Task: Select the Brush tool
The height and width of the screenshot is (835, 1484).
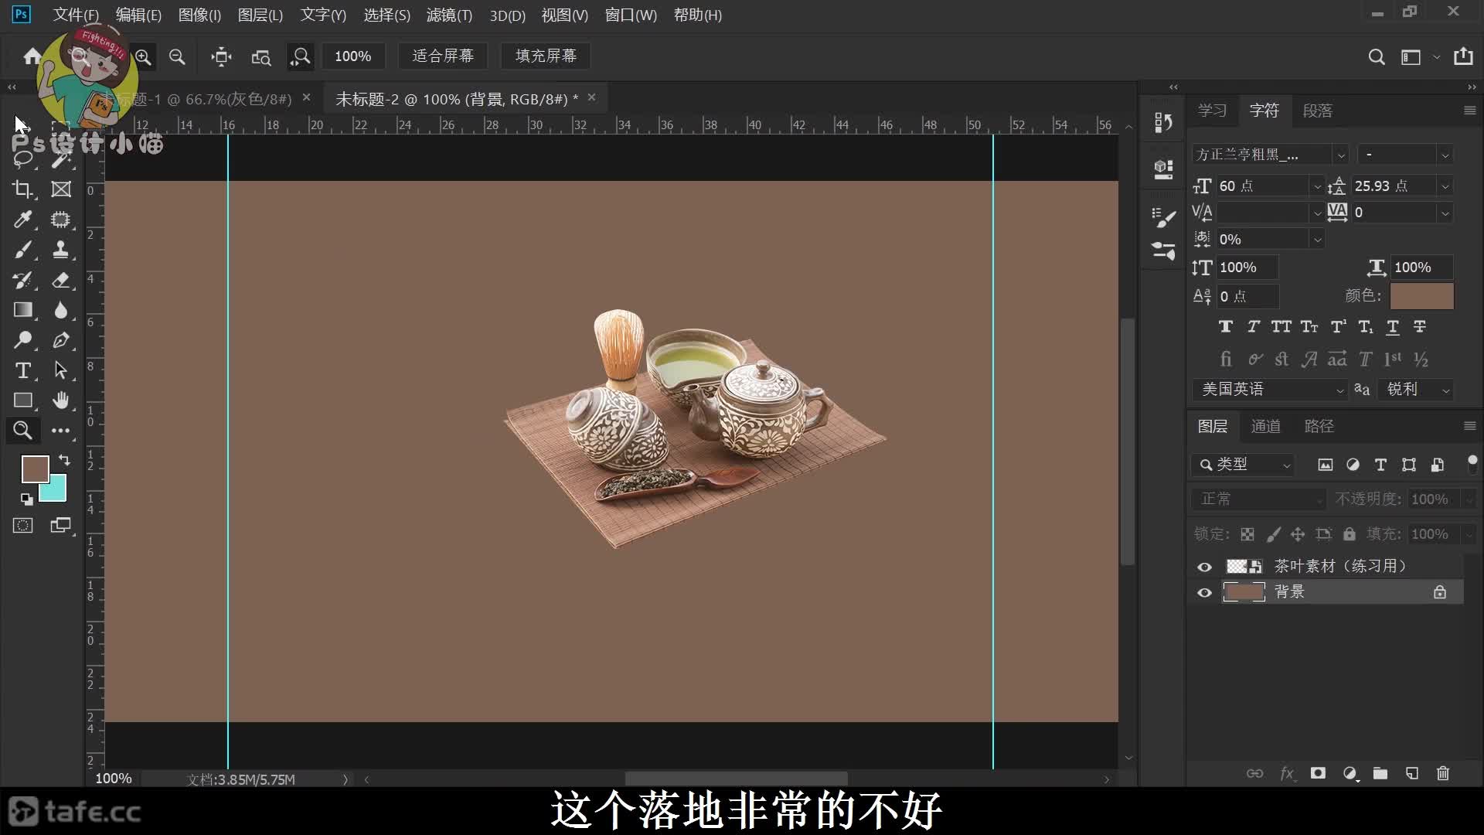Action: (x=22, y=250)
